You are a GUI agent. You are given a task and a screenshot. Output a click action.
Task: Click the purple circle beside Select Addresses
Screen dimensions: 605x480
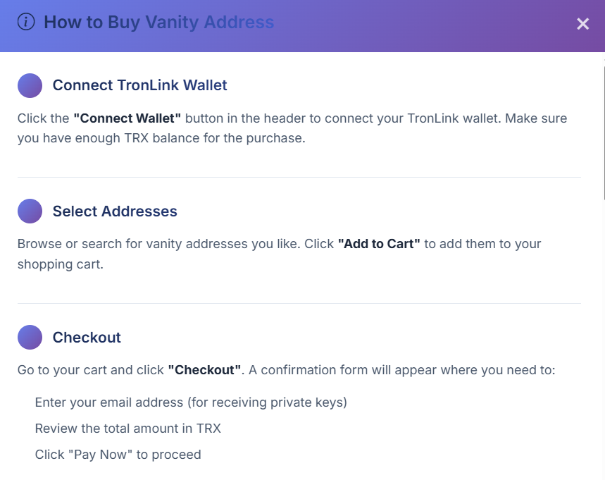click(30, 211)
